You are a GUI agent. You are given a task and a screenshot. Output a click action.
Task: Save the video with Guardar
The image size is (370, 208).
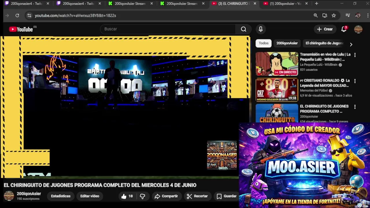227,196
